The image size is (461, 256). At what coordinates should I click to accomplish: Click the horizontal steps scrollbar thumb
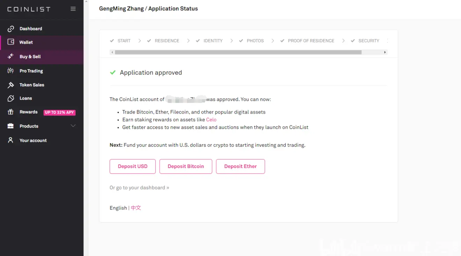(x=238, y=52)
